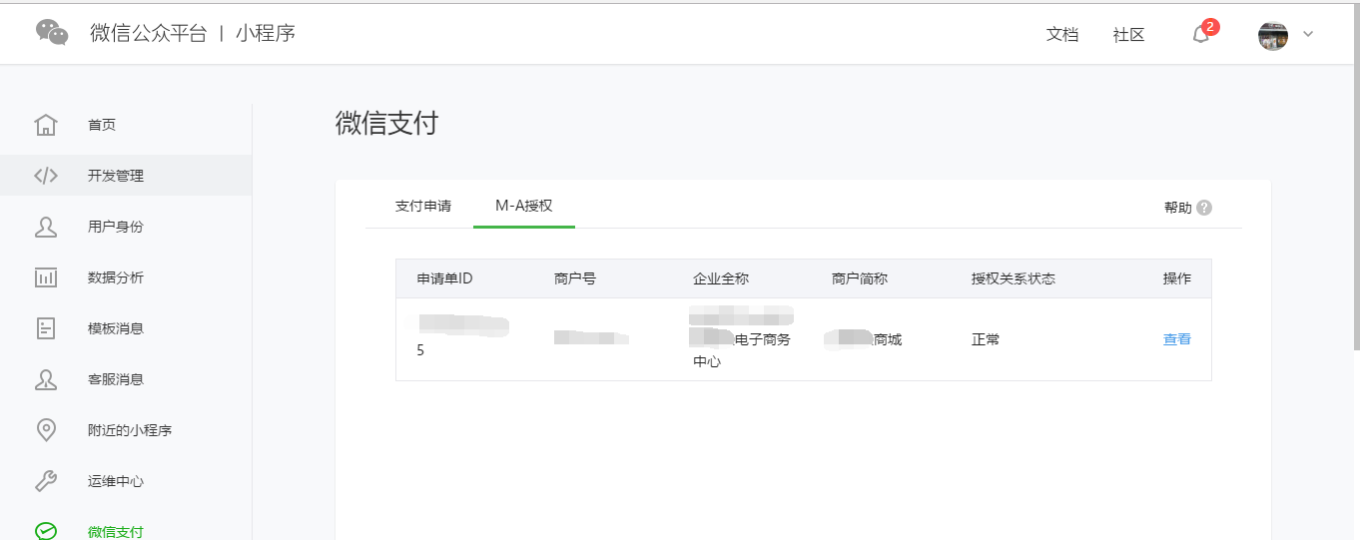
Task: Open the operations center wrench icon
Action: [46, 481]
